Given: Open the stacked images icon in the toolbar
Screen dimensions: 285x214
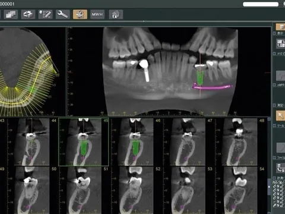Looking at the screenshot, I should pos(11,14).
